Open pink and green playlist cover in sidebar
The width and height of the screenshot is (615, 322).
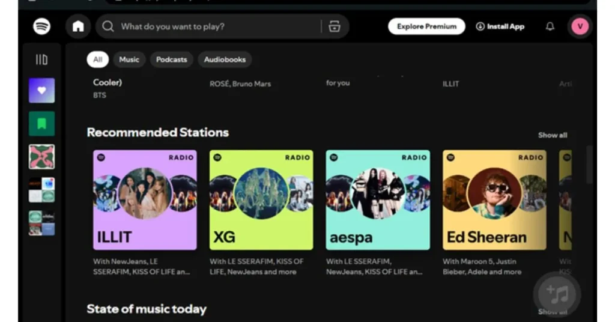coord(41,157)
